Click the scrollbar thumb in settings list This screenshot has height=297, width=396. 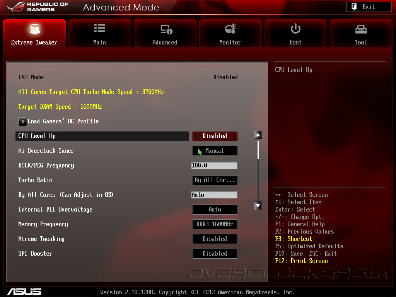(x=258, y=150)
